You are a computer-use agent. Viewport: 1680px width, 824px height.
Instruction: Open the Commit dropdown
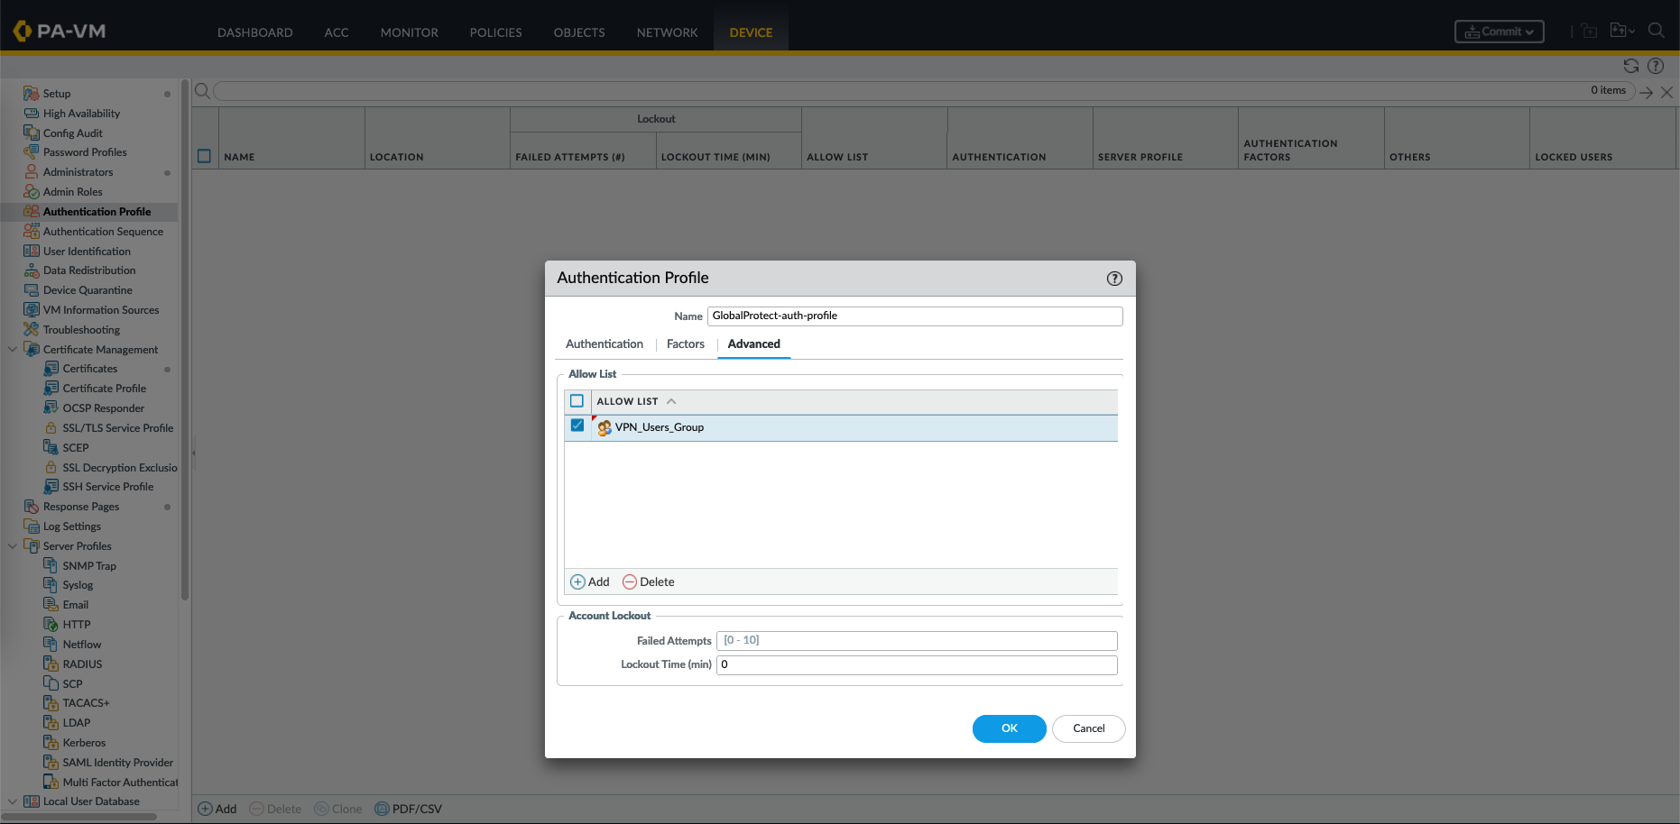tap(1499, 32)
